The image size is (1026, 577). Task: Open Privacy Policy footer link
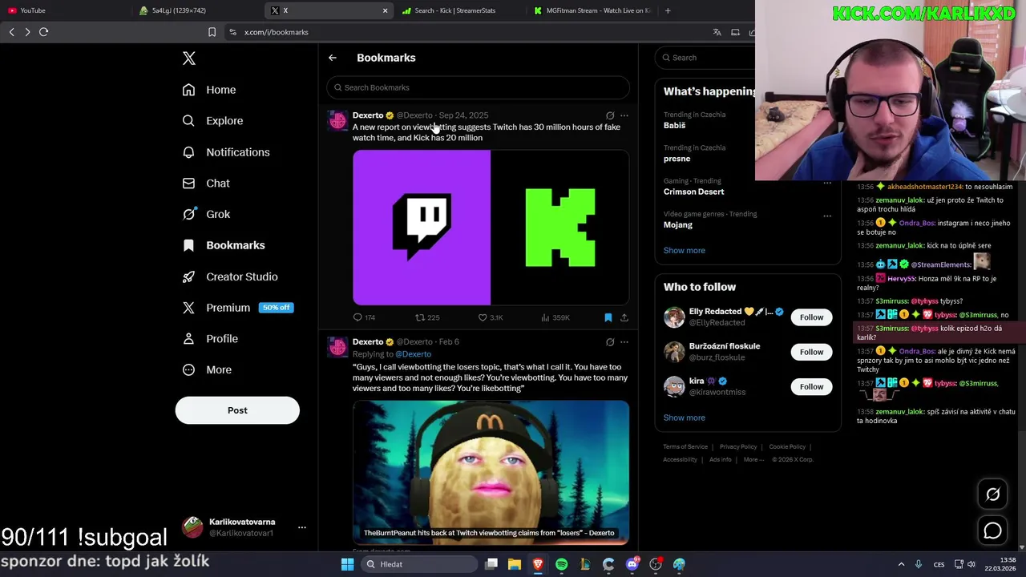[x=738, y=447]
